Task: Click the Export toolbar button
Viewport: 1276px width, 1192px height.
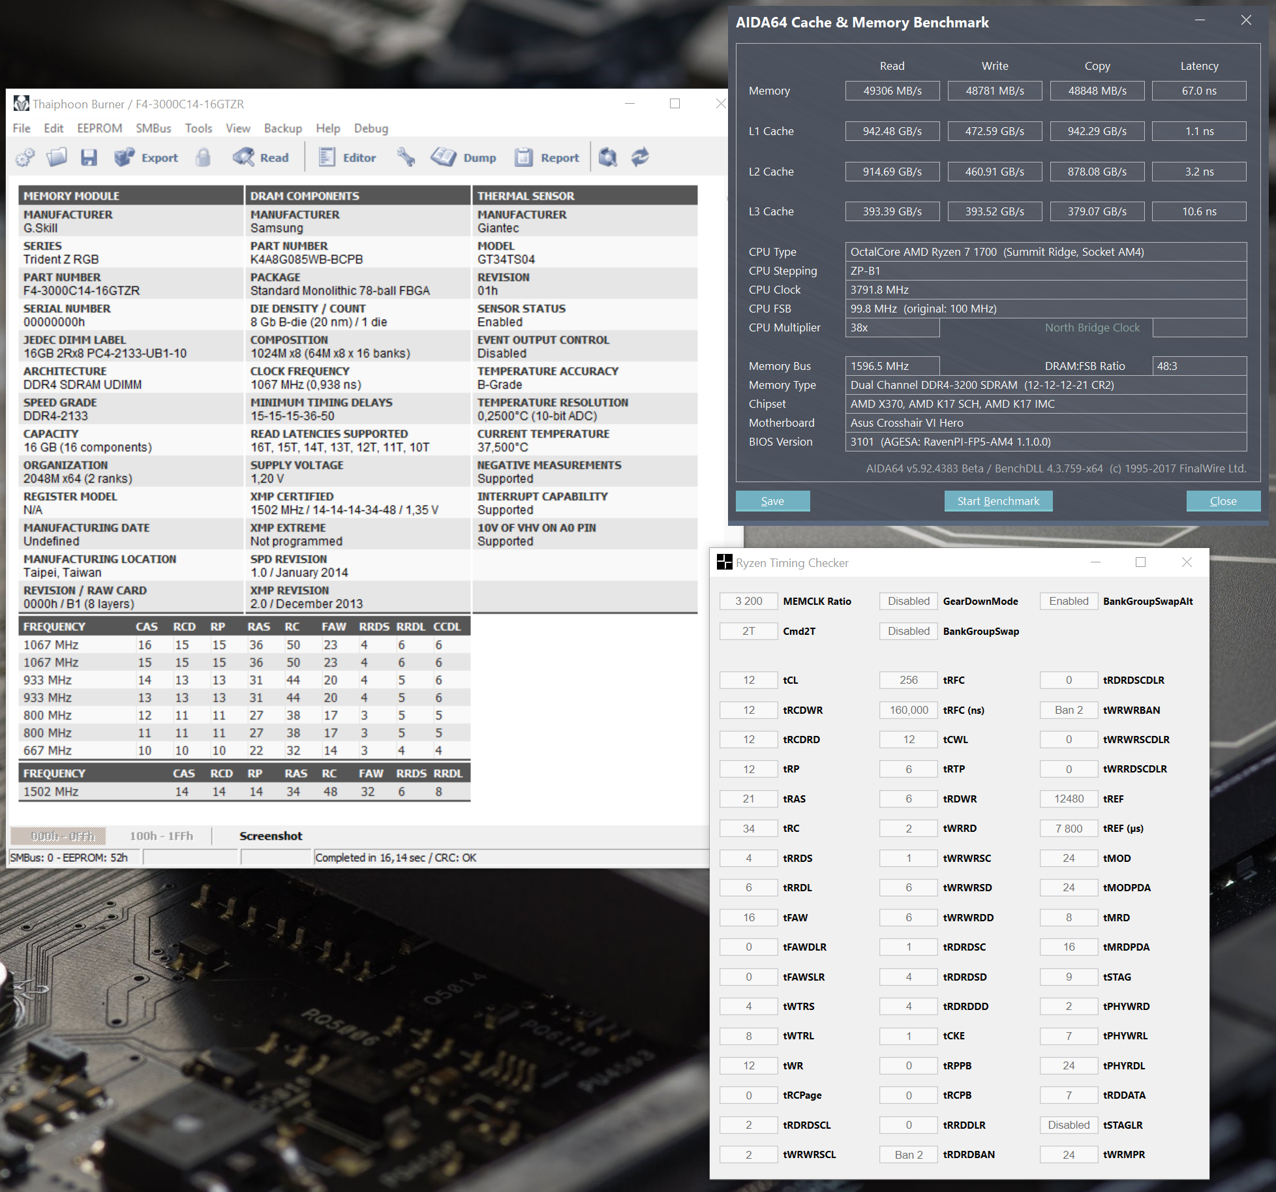Action: click(146, 157)
